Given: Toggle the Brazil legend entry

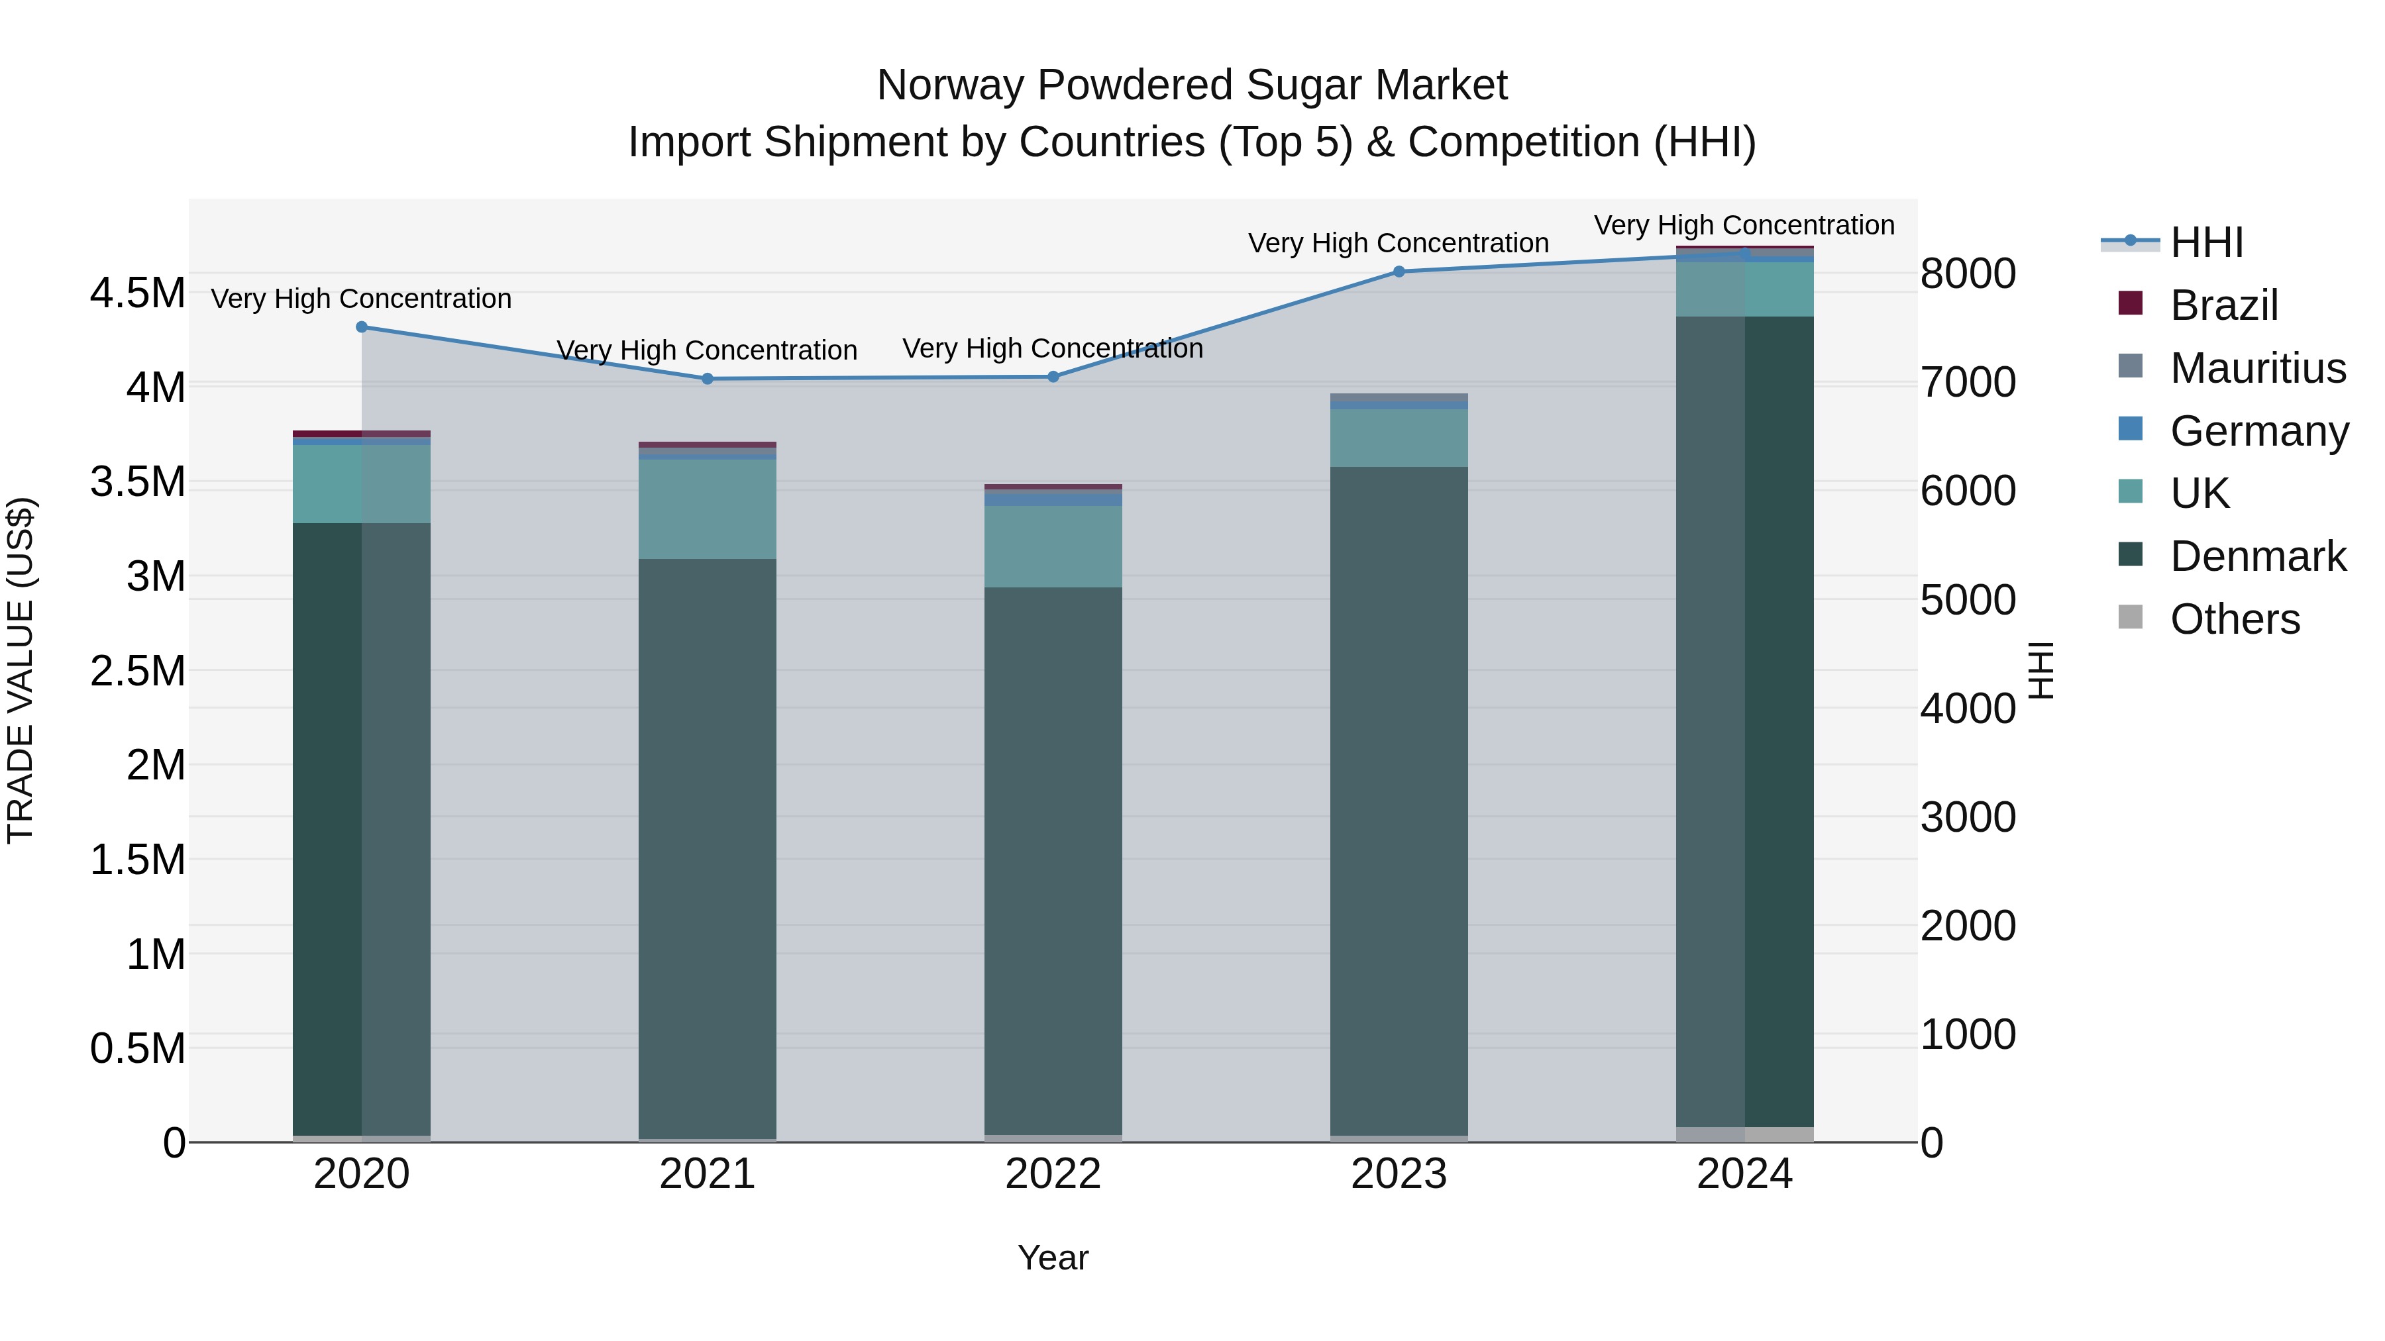Looking at the screenshot, I should click(x=2198, y=305).
